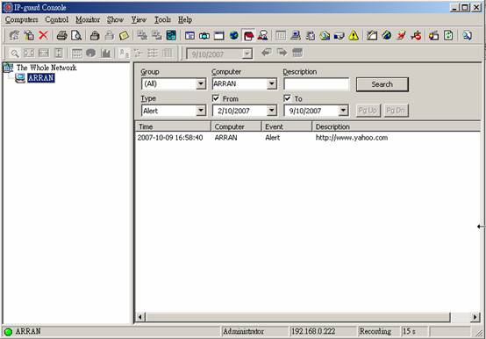This screenshot has width=486, height=339.
Task: Click the person icon next to mailbox
Action: (x=263, y=35)
